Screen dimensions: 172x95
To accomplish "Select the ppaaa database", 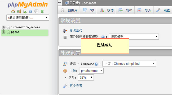I will point(15,32).
